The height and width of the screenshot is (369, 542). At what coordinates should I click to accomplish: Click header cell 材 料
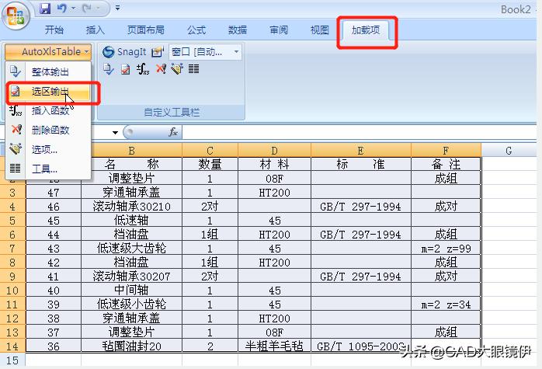click(x=274, y=164)
